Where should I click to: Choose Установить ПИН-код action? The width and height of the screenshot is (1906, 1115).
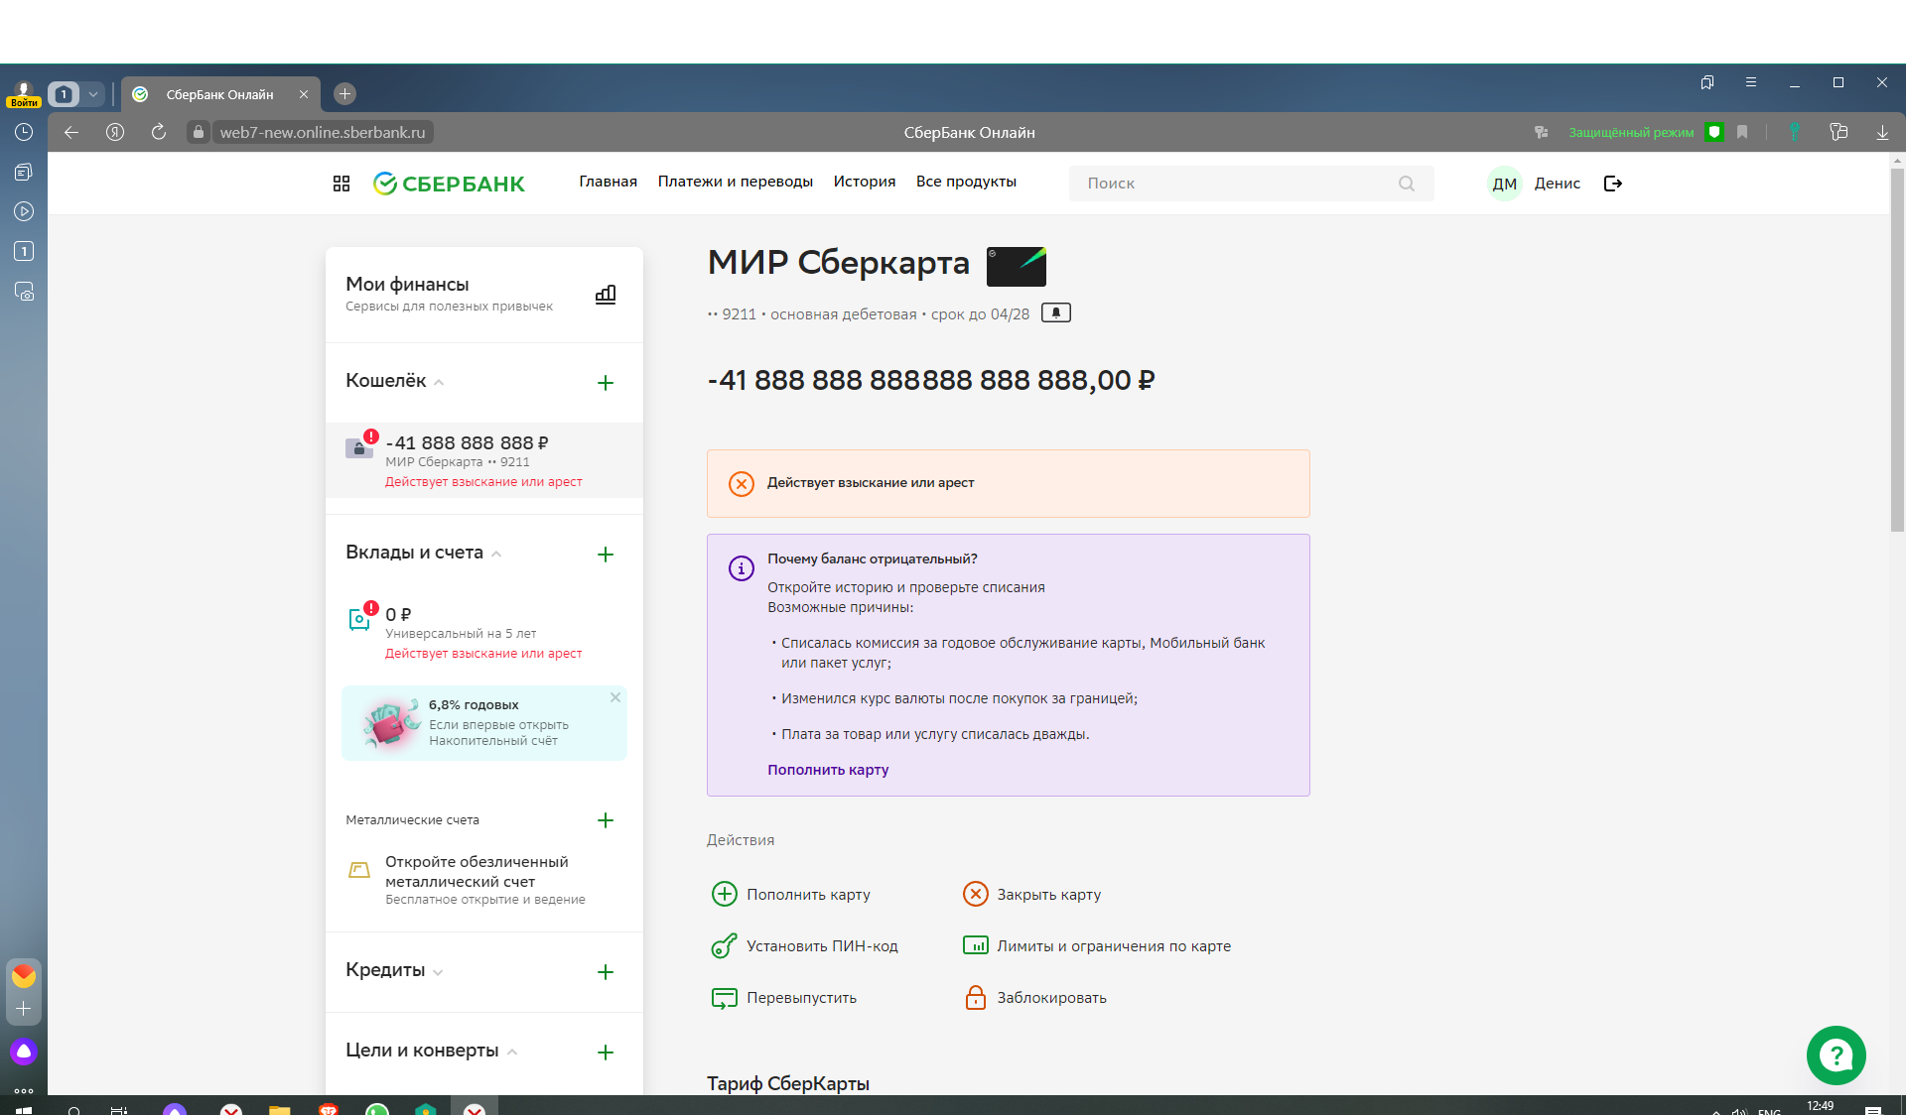point(805,946)
